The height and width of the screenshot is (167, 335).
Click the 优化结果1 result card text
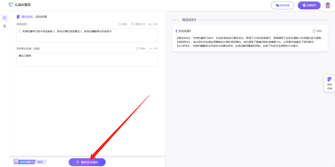pyautogui.click(x=250, y=42)
